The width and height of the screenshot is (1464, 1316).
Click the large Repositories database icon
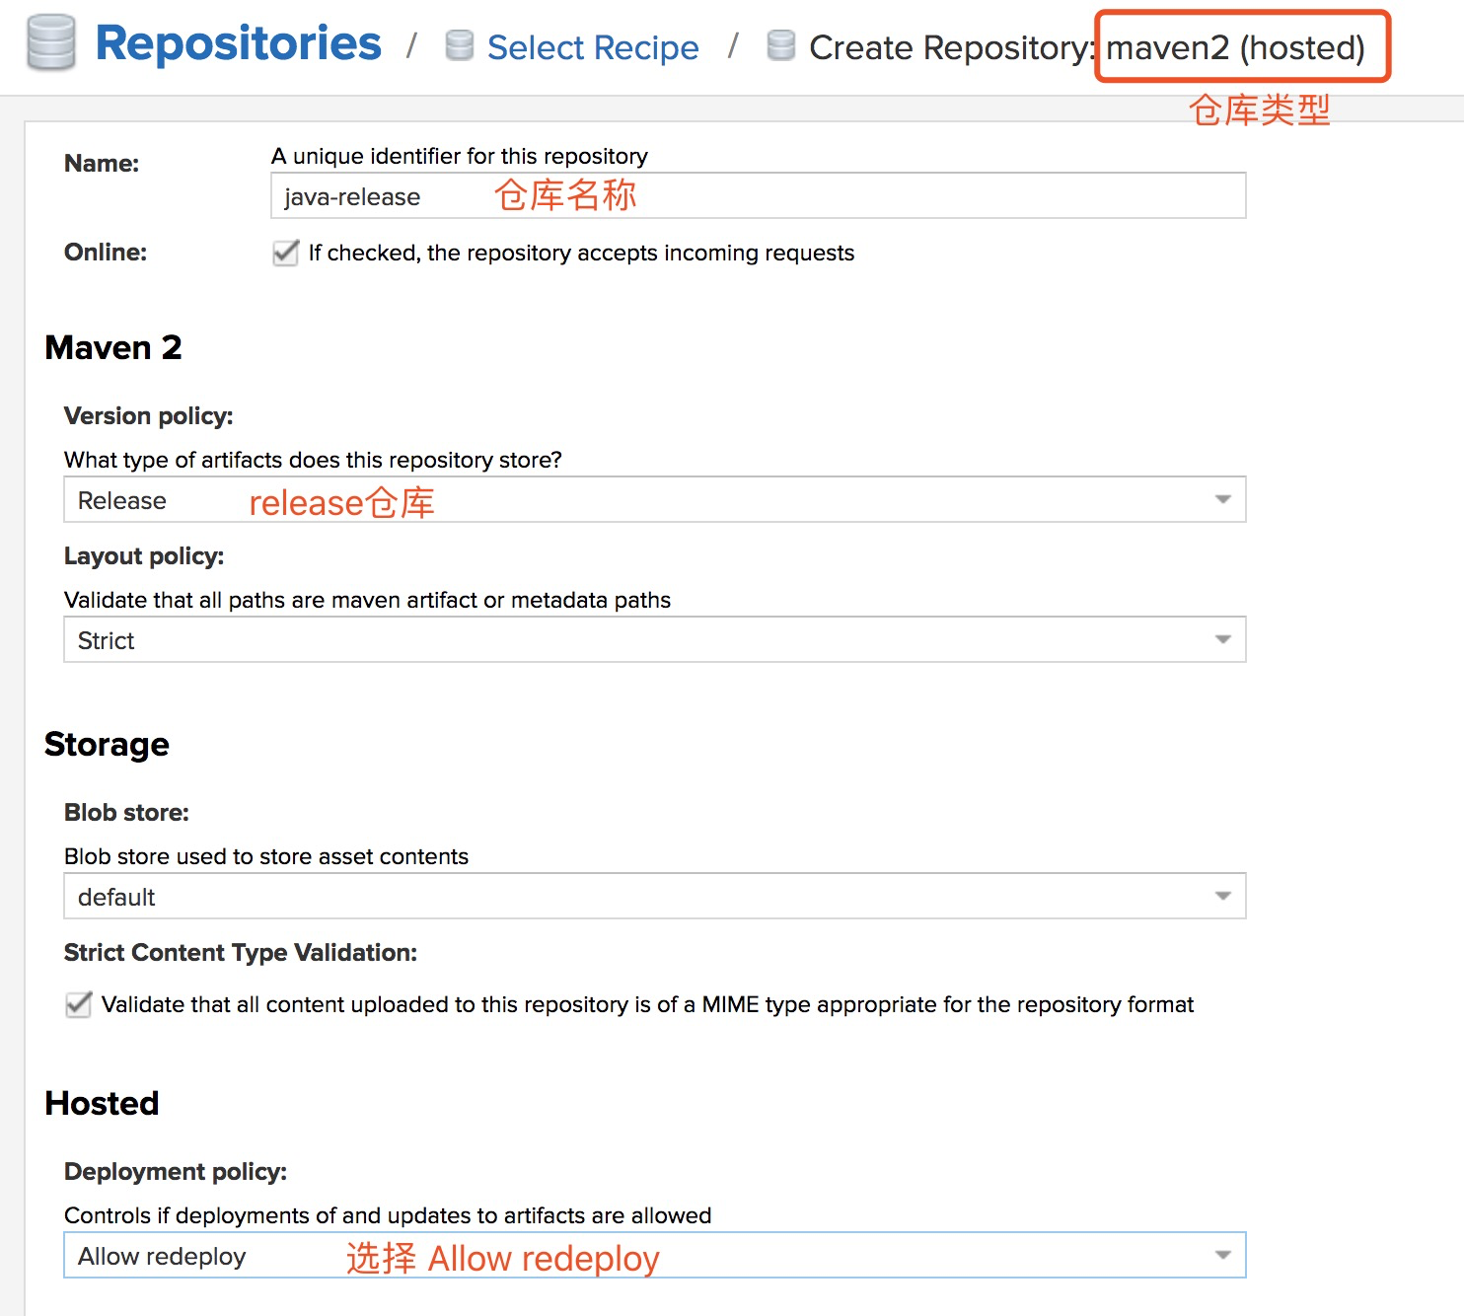click(x=51, y=43)
